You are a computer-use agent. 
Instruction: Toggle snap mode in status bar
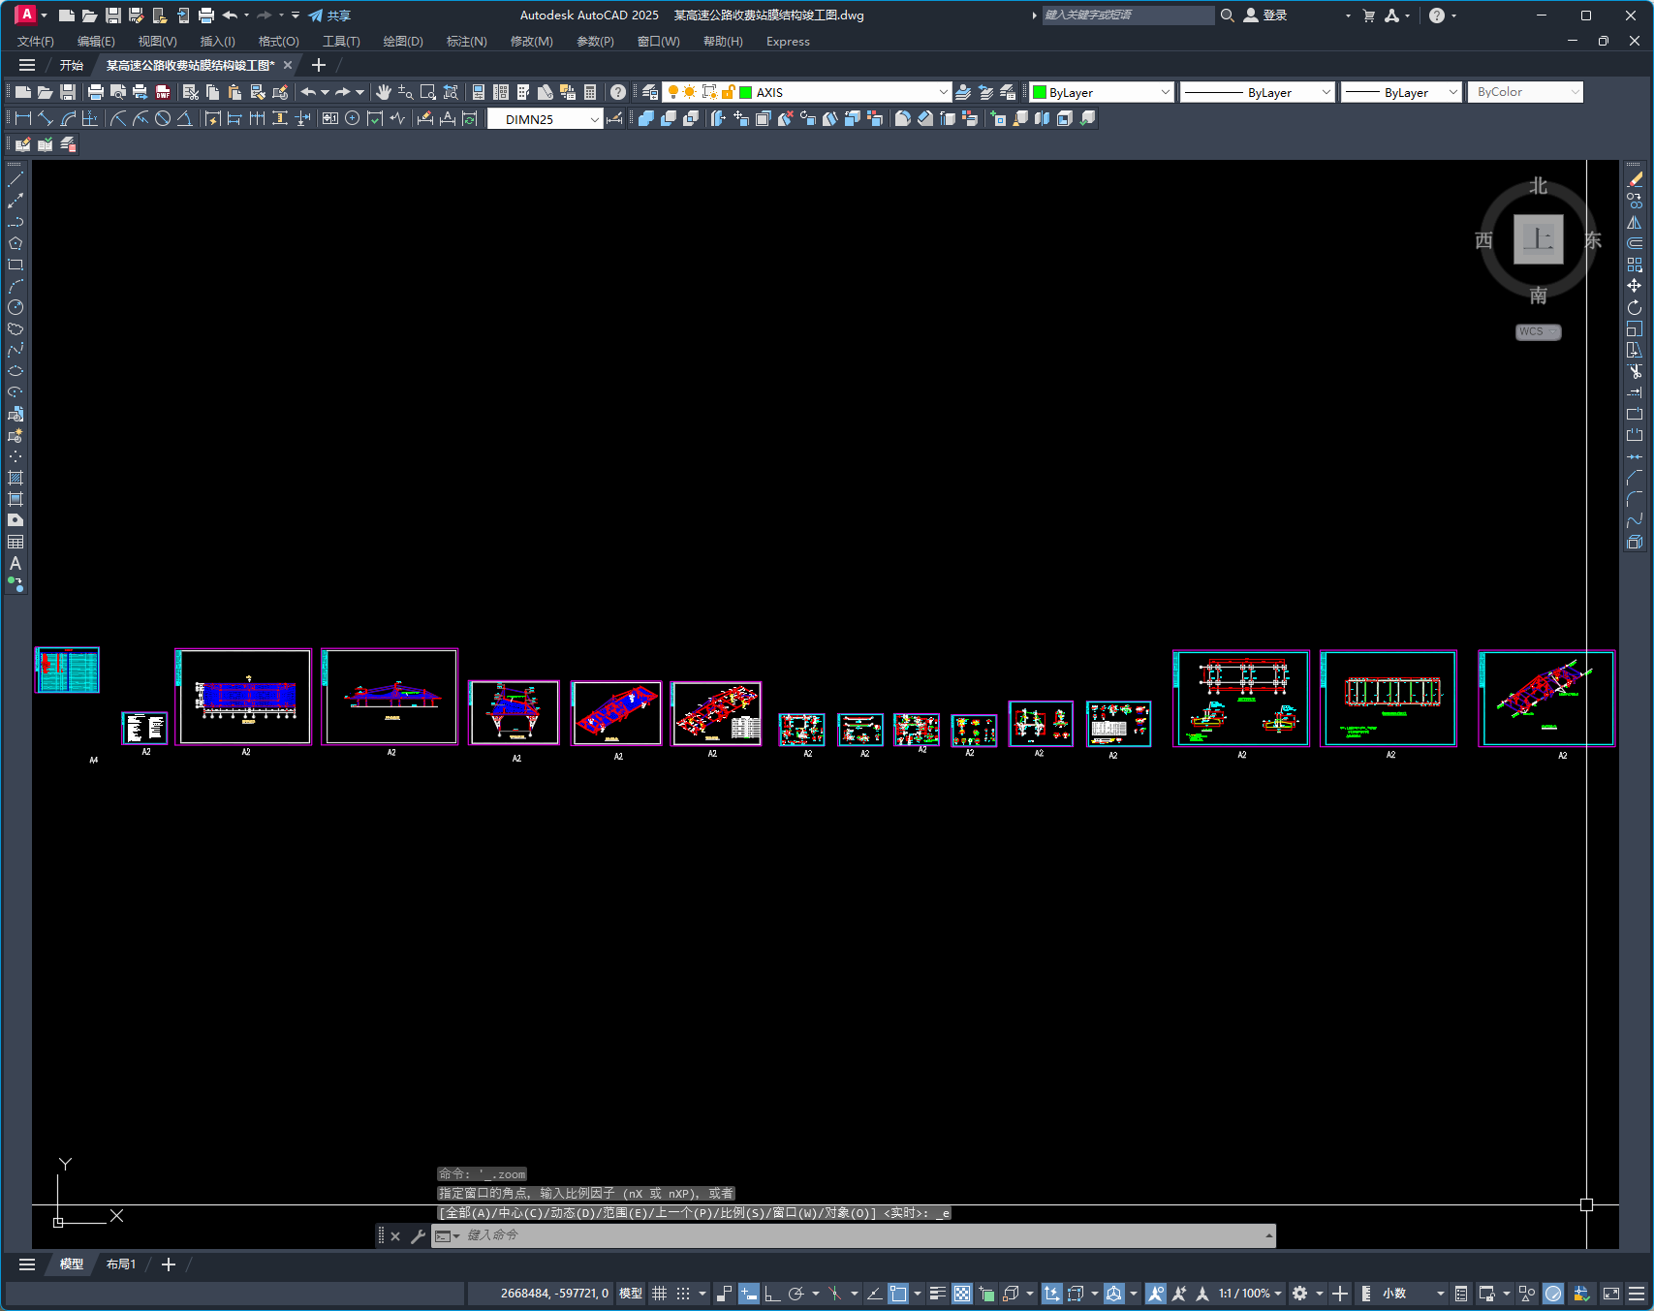[x=683, y=1294]
